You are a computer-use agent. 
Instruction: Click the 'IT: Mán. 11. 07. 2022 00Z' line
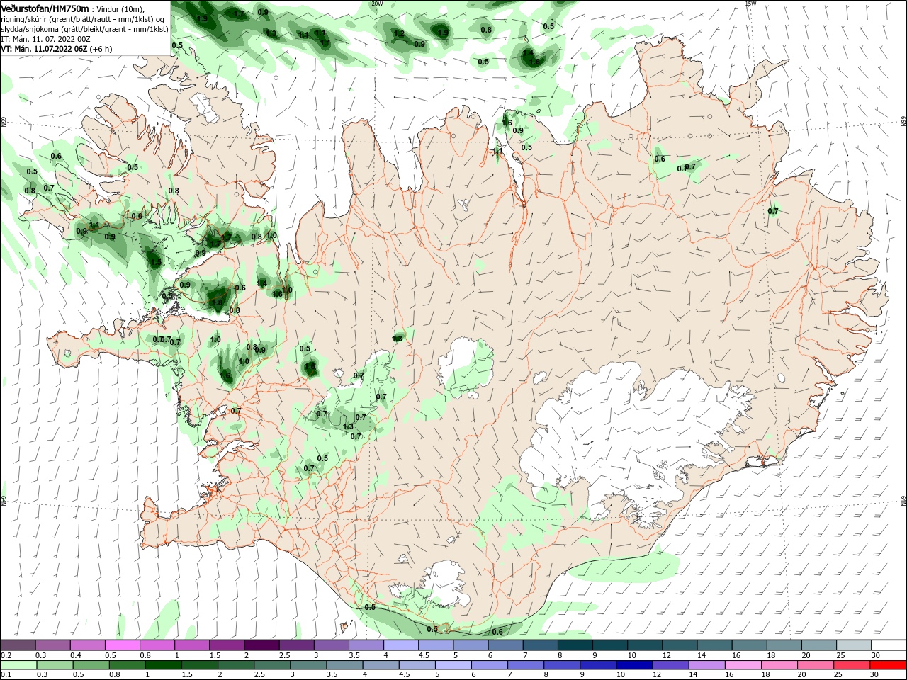tap(45, 39)
